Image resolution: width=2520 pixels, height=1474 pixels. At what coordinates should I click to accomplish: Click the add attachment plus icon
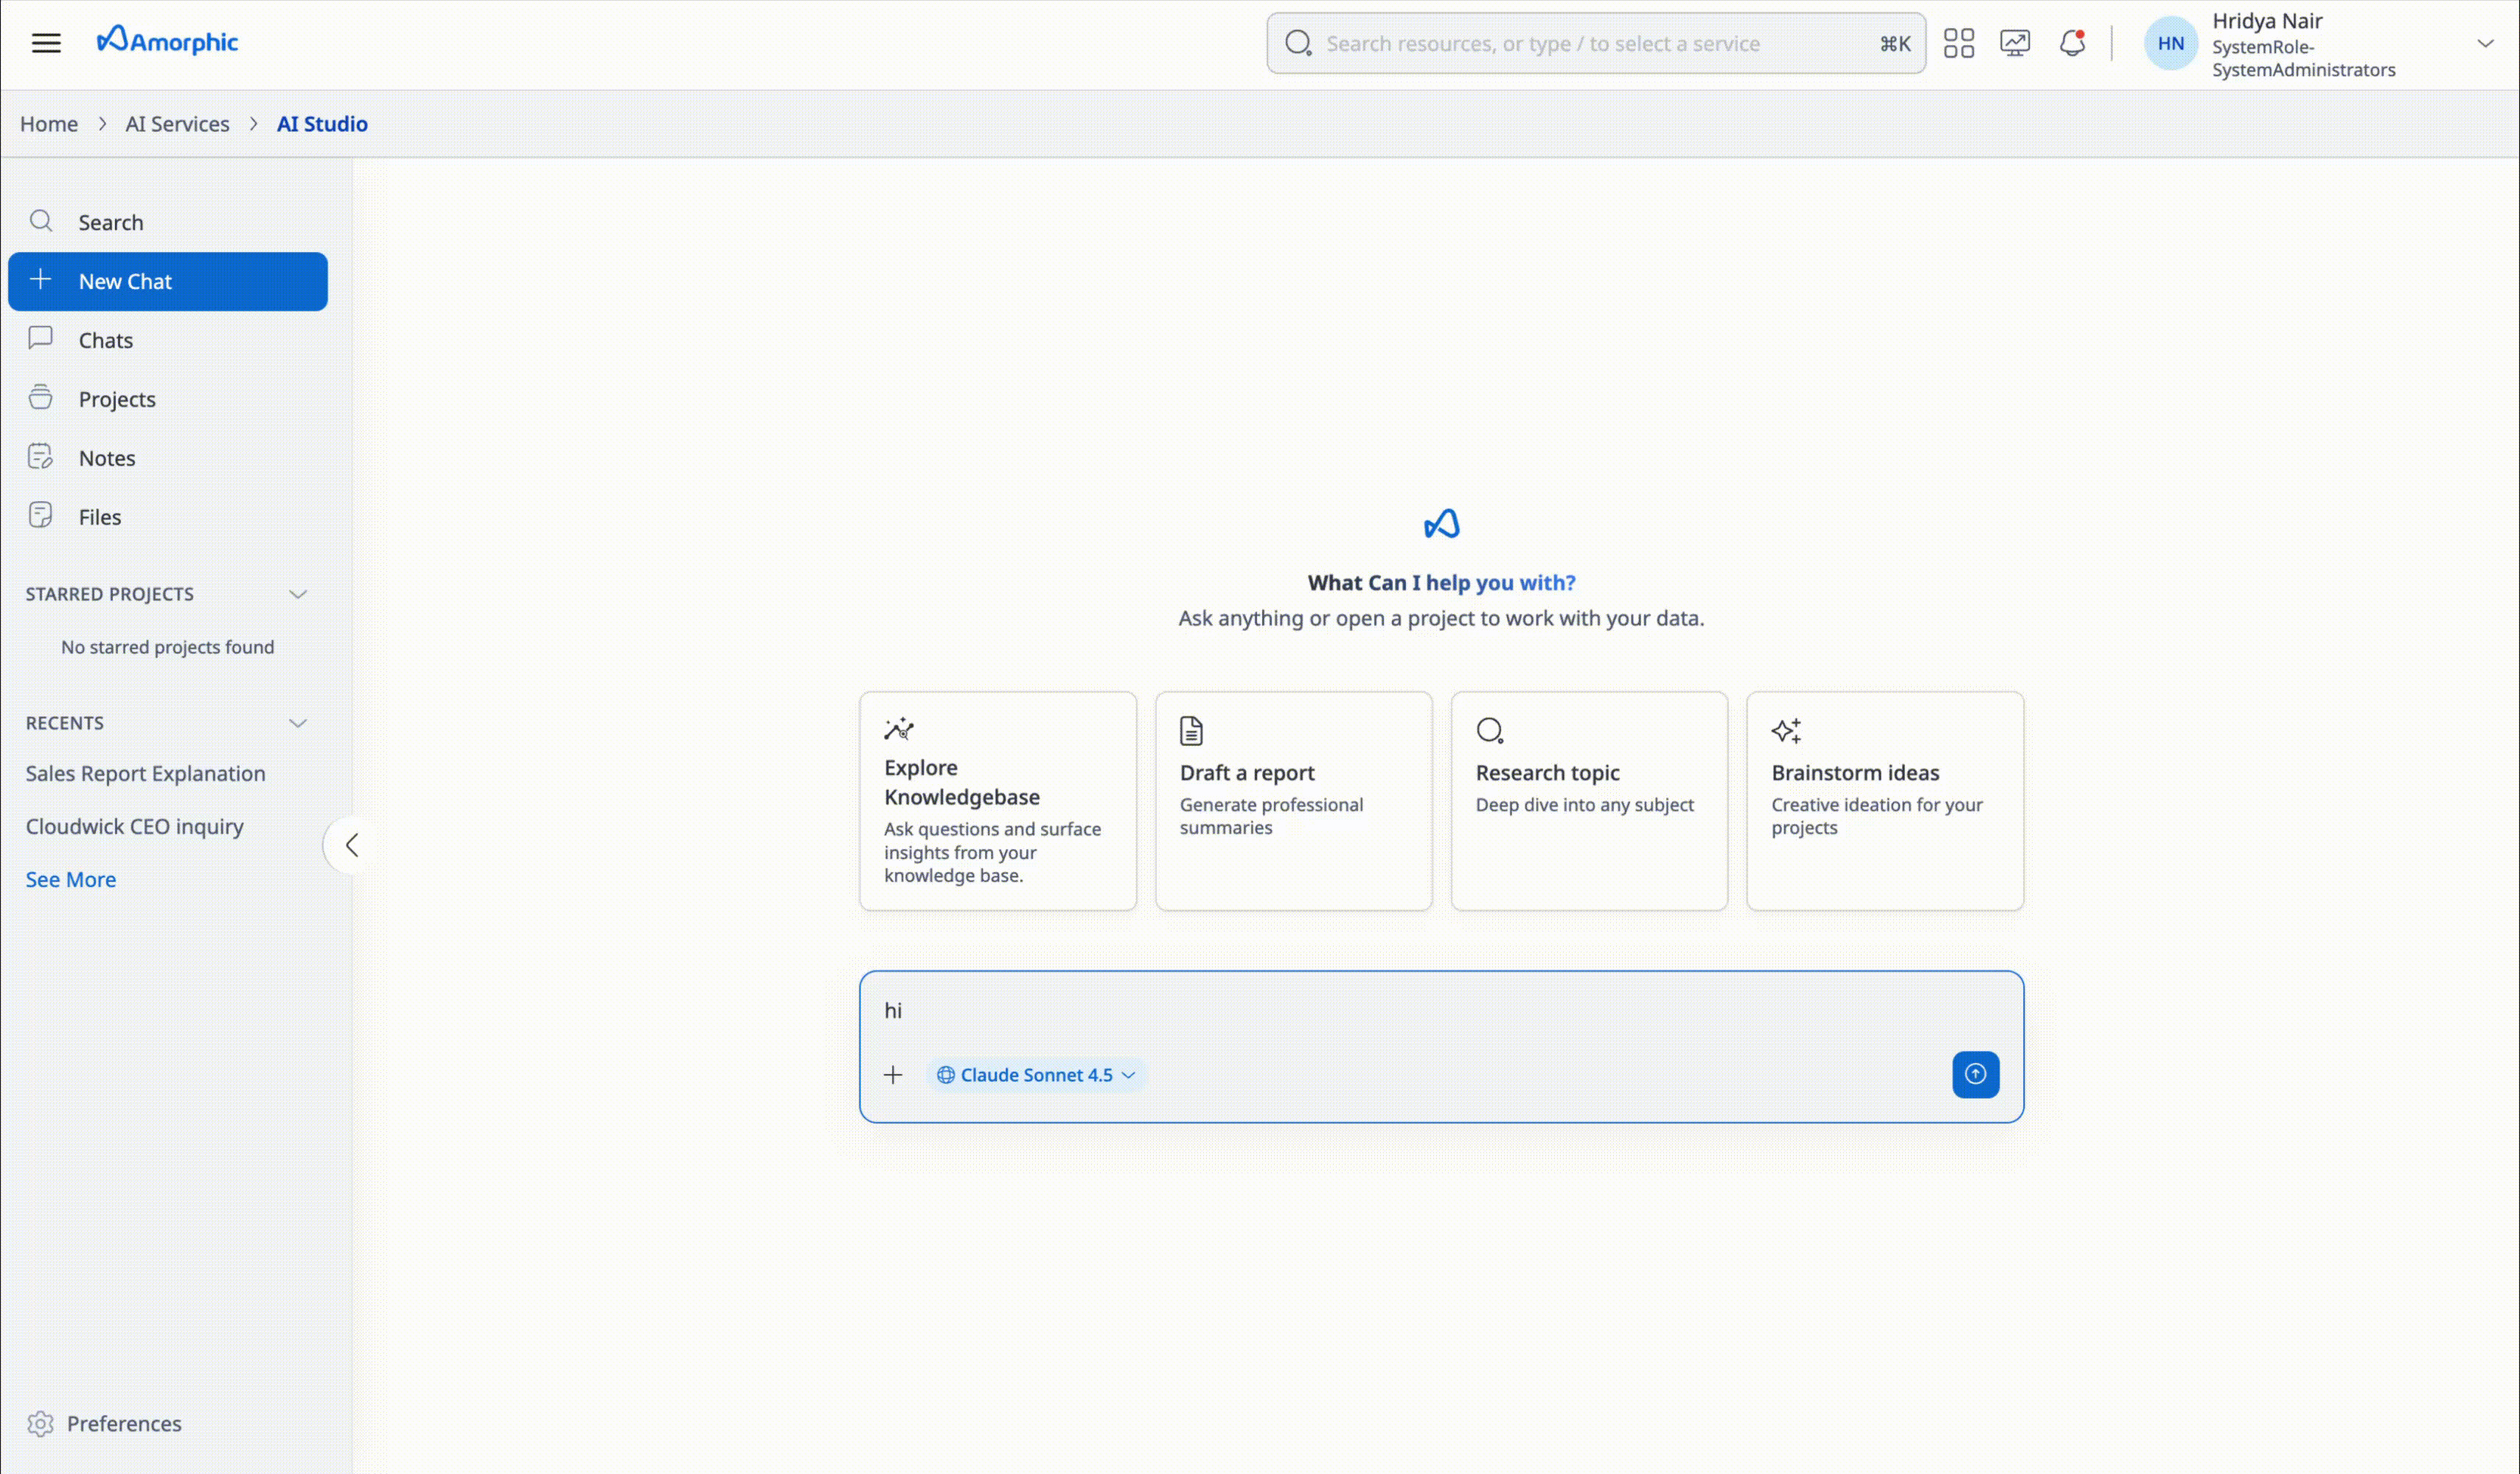point(893,1075)
